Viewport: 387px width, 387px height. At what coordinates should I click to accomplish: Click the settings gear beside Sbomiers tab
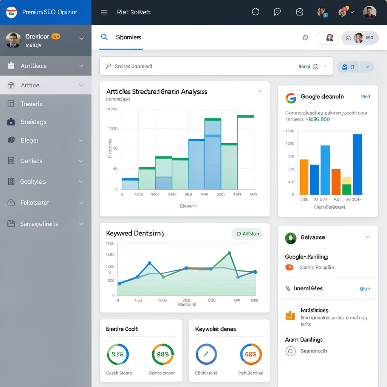tap(305, 37)
